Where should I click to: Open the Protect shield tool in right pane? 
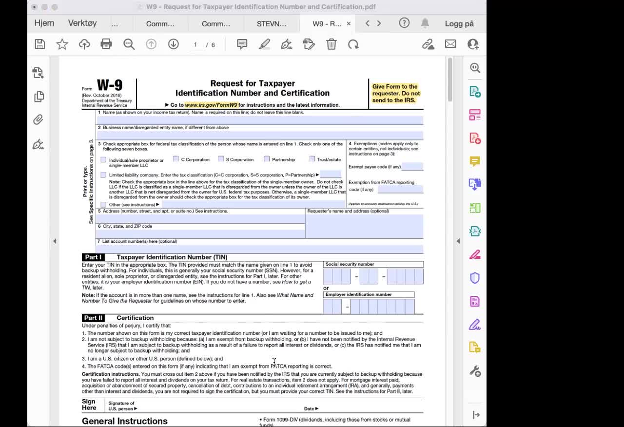[x=475, y=278]
